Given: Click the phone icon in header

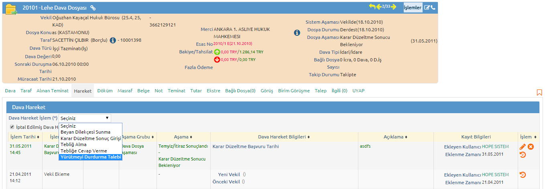Looking at the screenshot, I should tap(433, 8).
